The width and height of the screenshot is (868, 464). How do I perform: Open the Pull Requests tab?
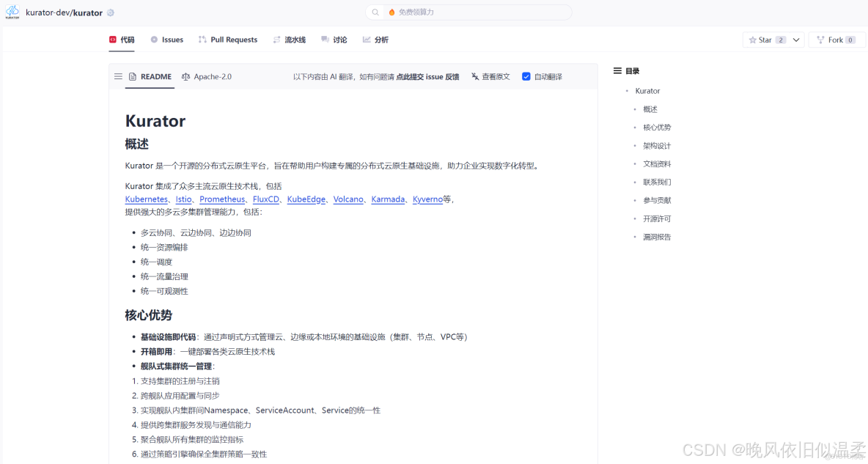tap(228, 40)
